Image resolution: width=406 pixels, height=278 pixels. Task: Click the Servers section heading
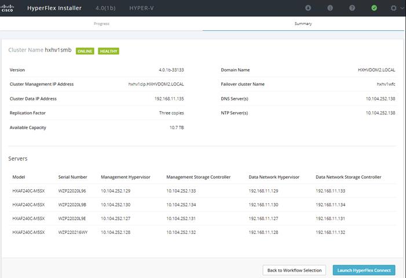[17, 158]
